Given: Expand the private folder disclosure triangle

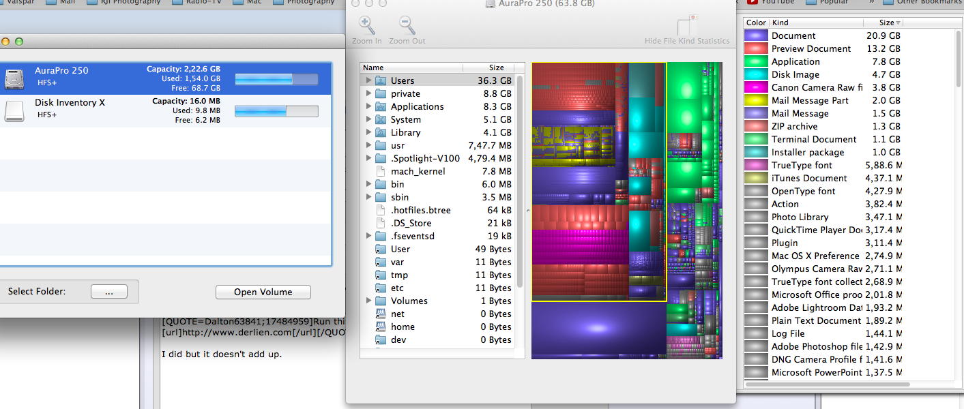Looking at the screenshot, I should 369,93.
